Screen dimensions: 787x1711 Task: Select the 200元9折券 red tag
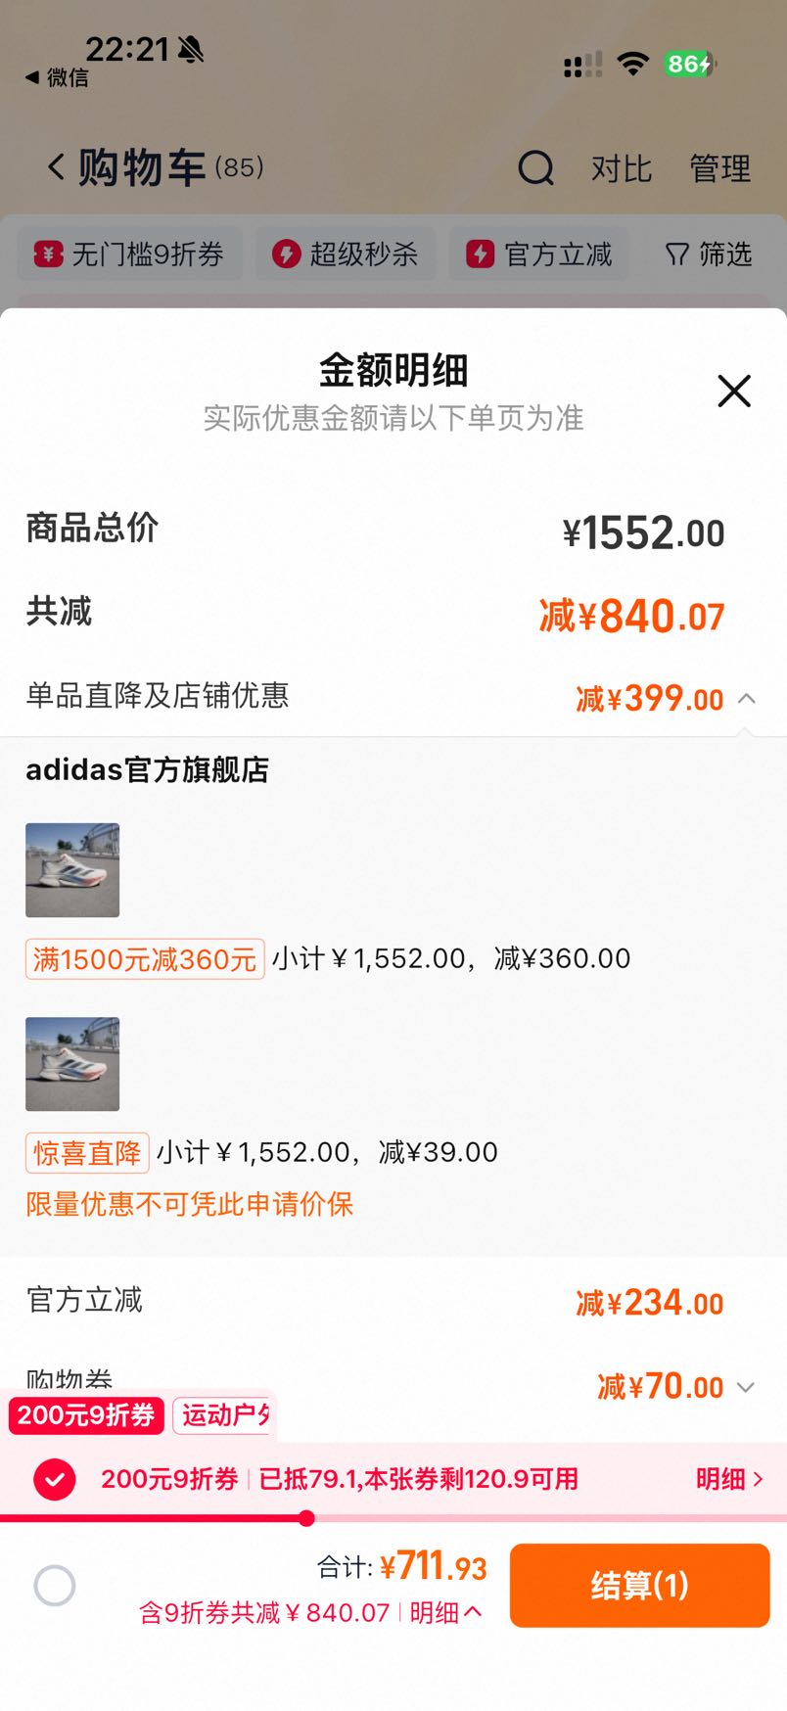[86, 1415]
